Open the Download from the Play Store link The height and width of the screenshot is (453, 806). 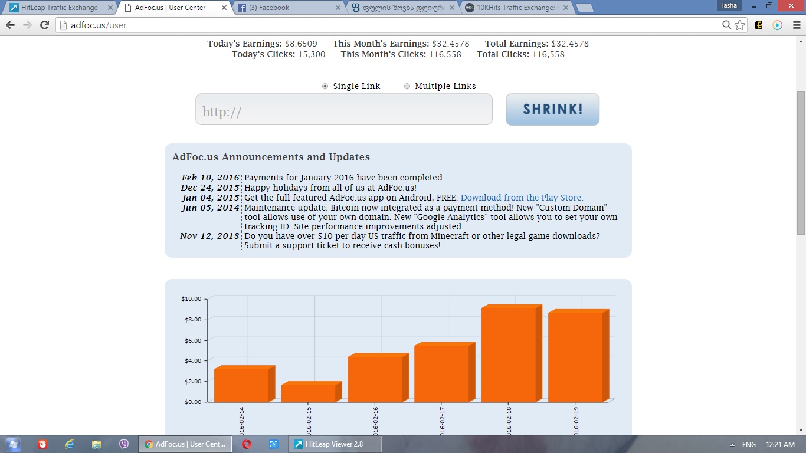(522, 198)
